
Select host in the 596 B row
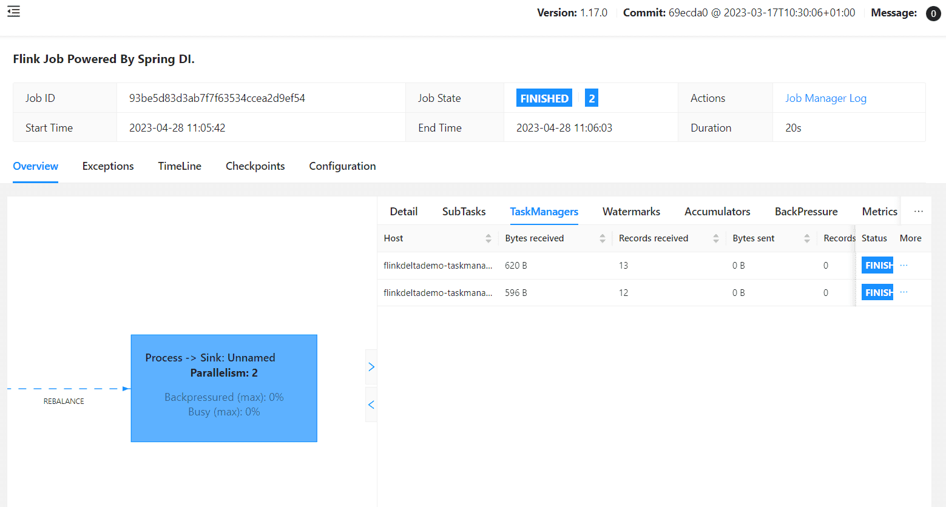pos(438,293)
